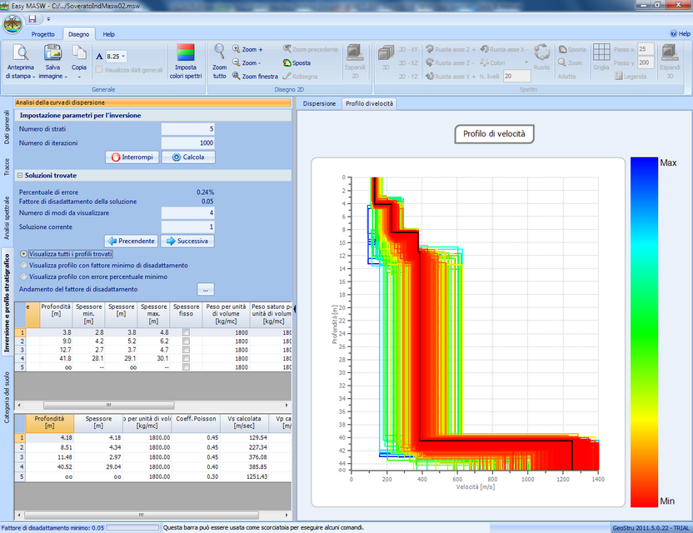Click the Zoom - tool
The width and height of the screenshot is (693, 533).
247,62
